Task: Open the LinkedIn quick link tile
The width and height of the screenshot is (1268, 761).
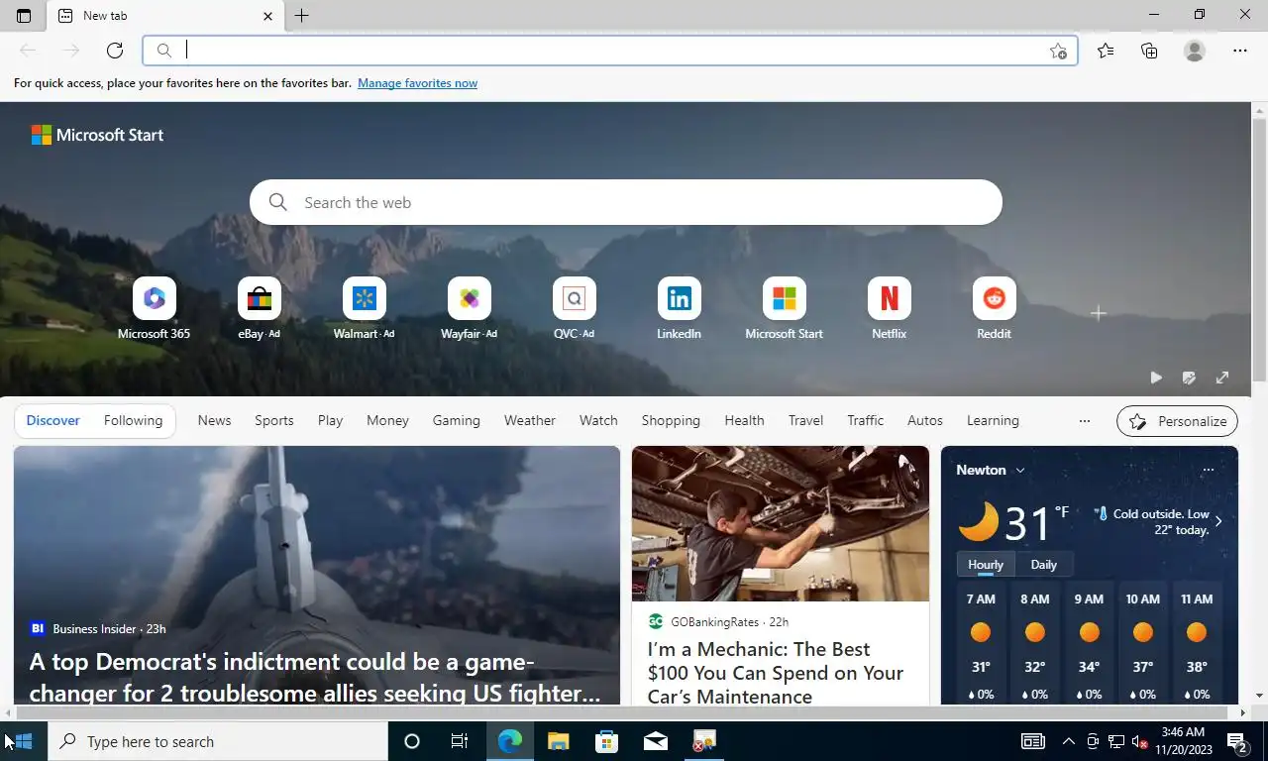Action: (x=679, y=309)
